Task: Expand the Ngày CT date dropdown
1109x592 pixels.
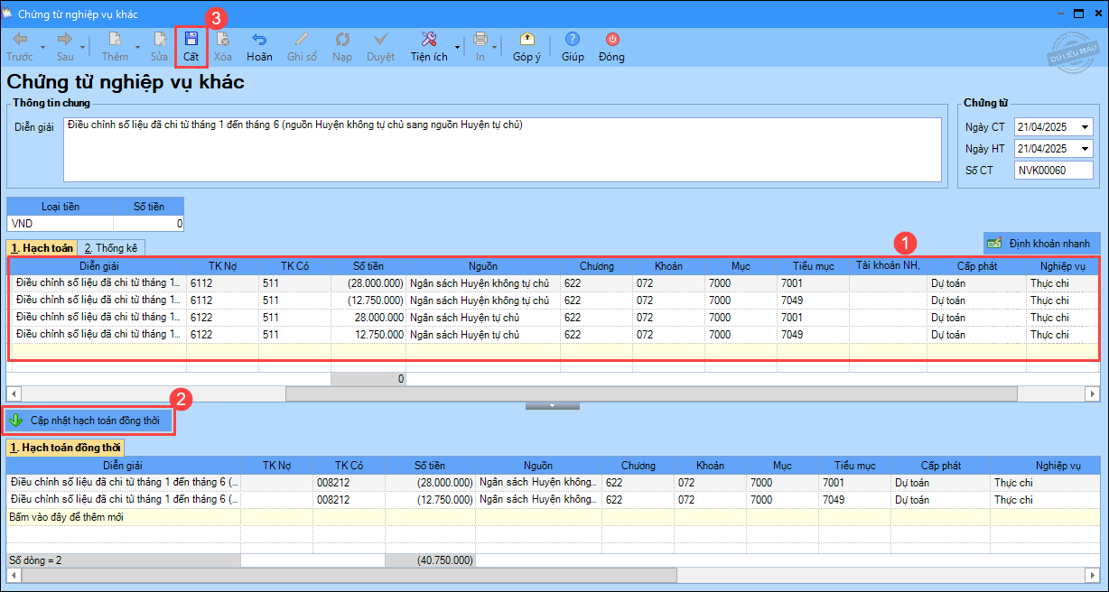Action: (1085, 127)
